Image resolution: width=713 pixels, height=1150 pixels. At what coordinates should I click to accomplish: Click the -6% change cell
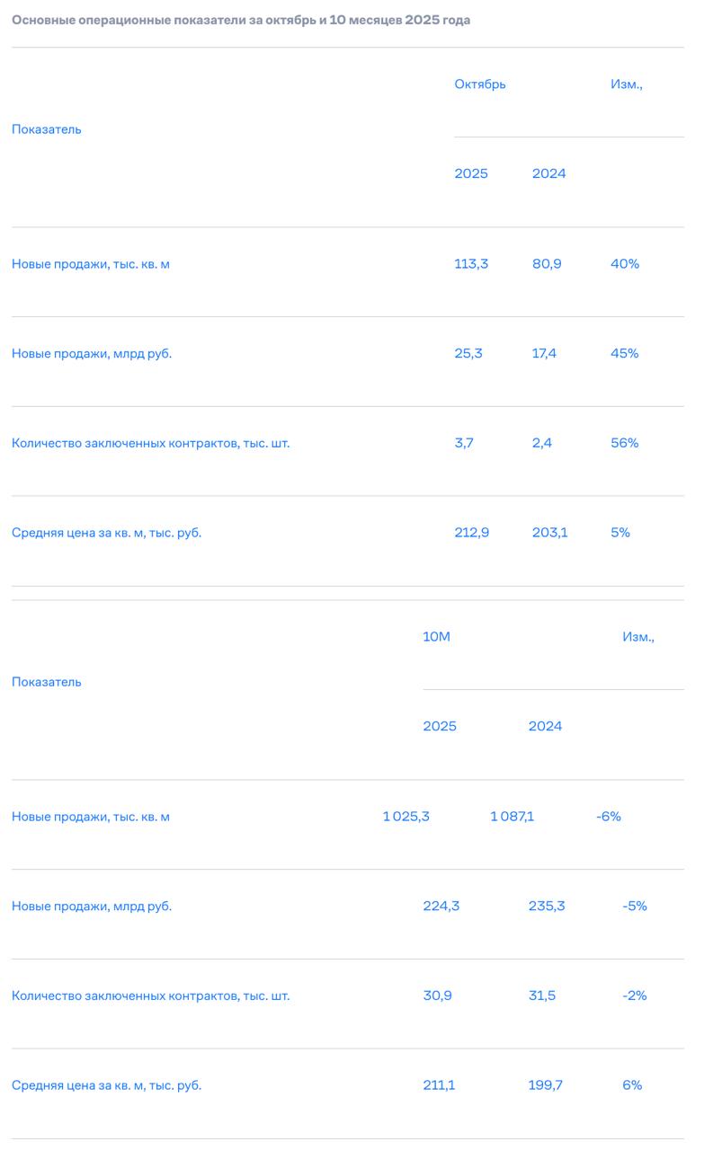pyautogui.click(x=609, y=817)
